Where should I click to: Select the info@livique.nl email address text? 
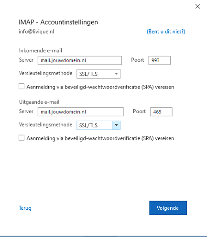[x=36, y=32]
